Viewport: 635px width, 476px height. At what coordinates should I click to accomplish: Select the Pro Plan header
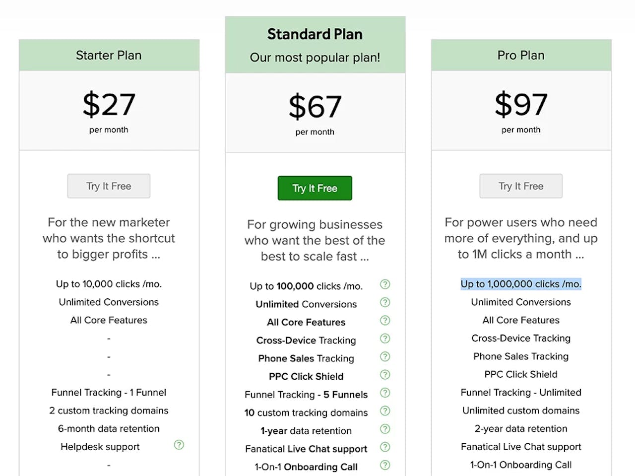(521, 55)
